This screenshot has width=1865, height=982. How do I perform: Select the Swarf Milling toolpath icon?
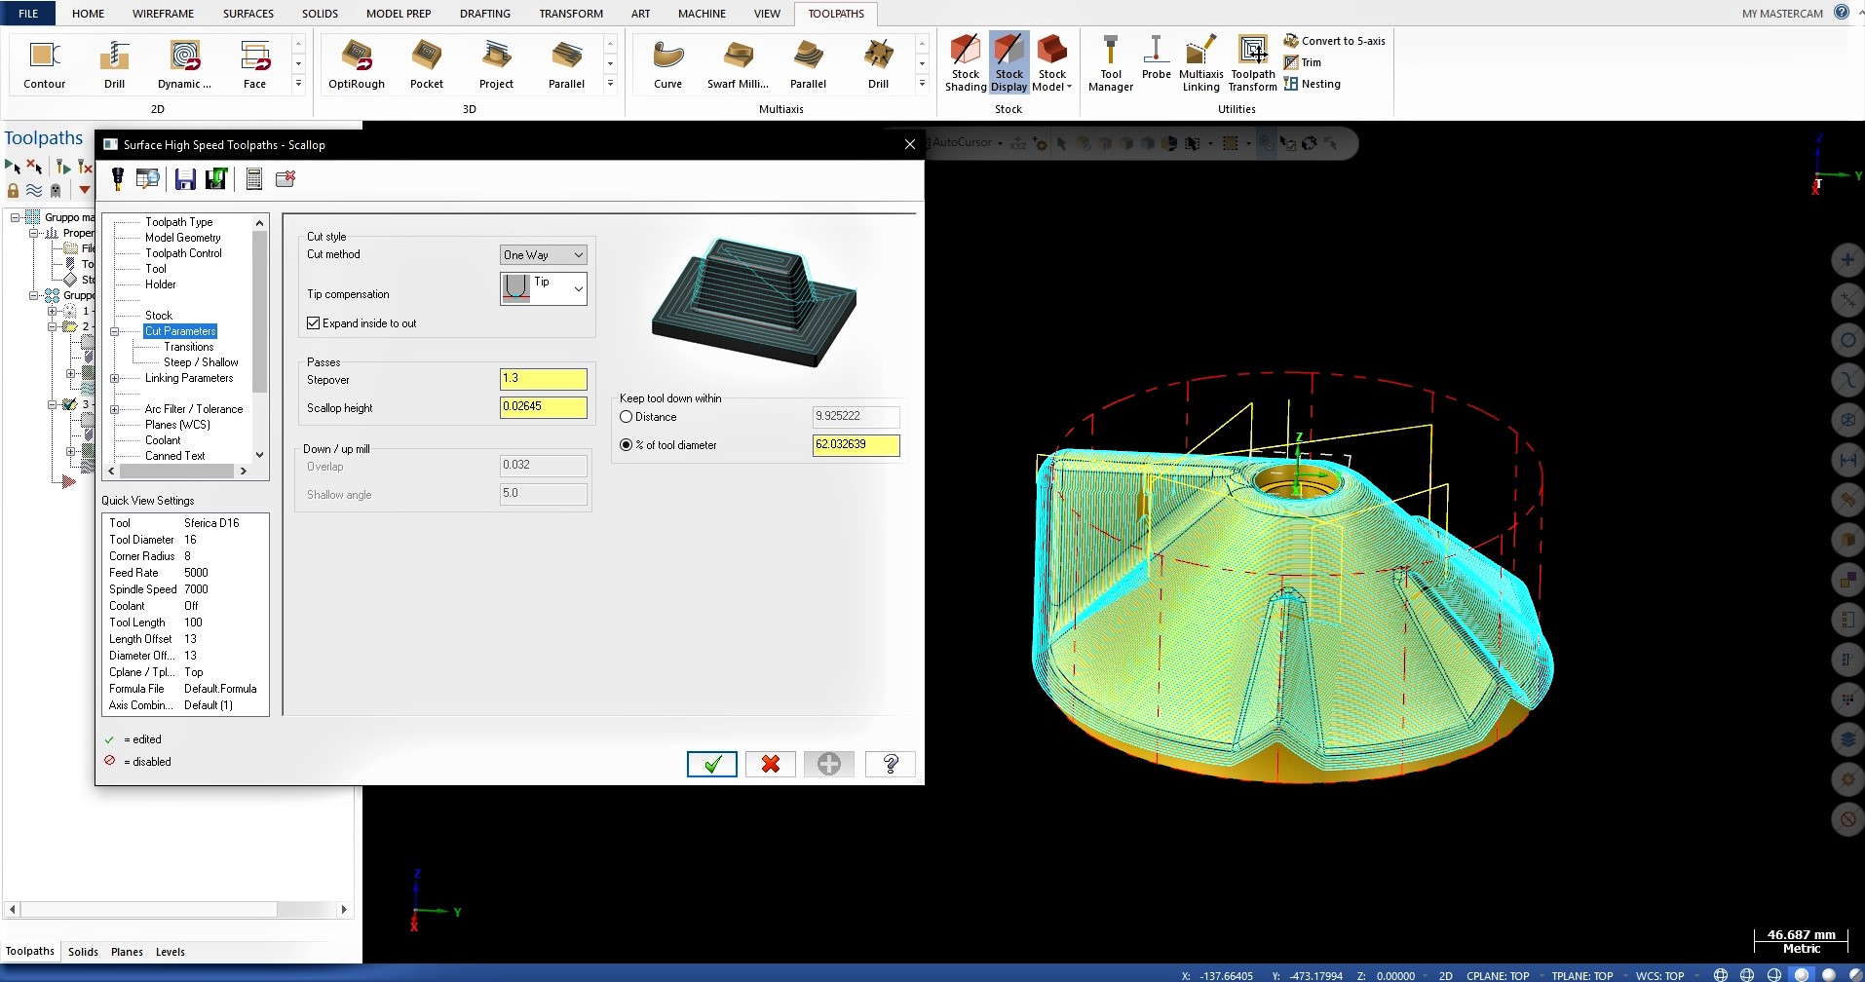click(738, 64)
